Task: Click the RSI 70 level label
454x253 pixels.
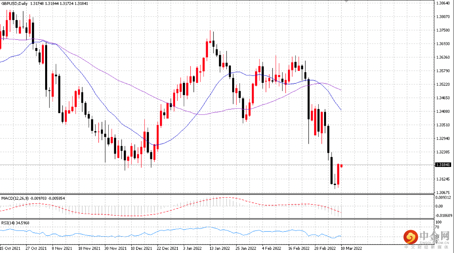Action: tap(438, 227)
